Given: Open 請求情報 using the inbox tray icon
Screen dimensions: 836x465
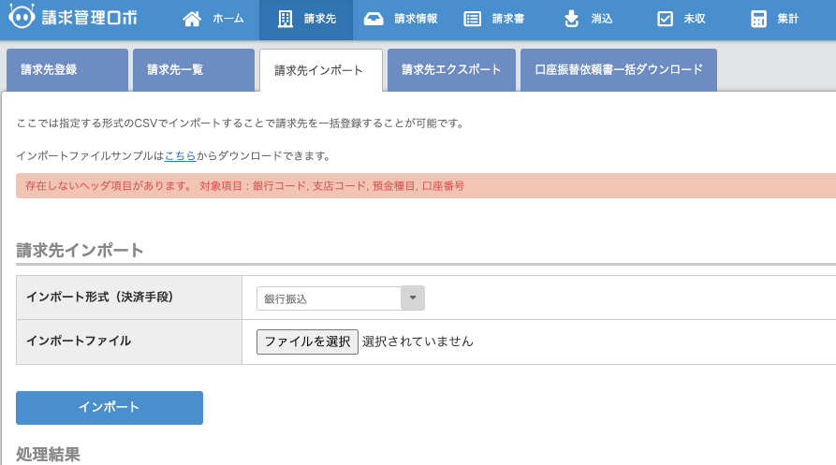Looking at the screenshot, I should [374, 19].
